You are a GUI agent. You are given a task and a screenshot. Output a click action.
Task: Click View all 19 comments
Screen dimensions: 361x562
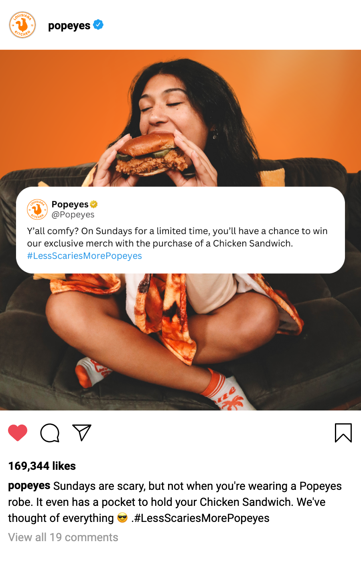[x=63, y=537]
